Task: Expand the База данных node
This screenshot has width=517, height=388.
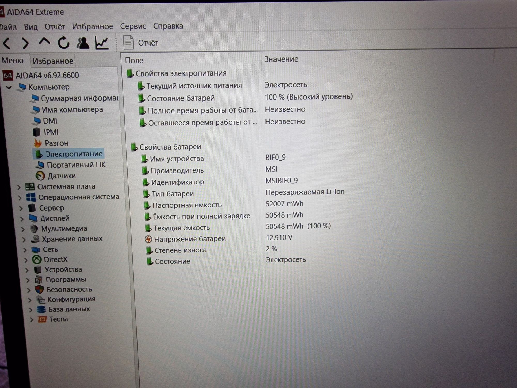Action: 31,310
